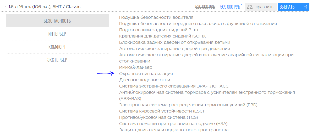Select the Иммобилайзер feature line
This screenshot has height=137, width=312.
[136, 67]
